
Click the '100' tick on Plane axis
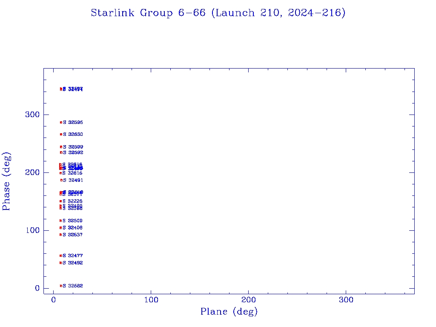pos(151,300)
